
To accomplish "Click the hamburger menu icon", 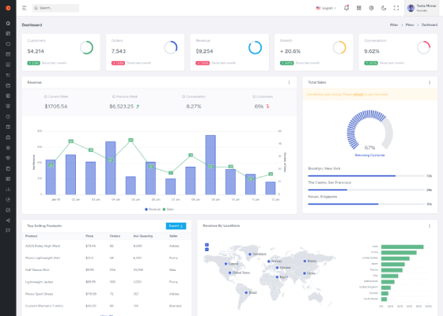I will 25,8.
